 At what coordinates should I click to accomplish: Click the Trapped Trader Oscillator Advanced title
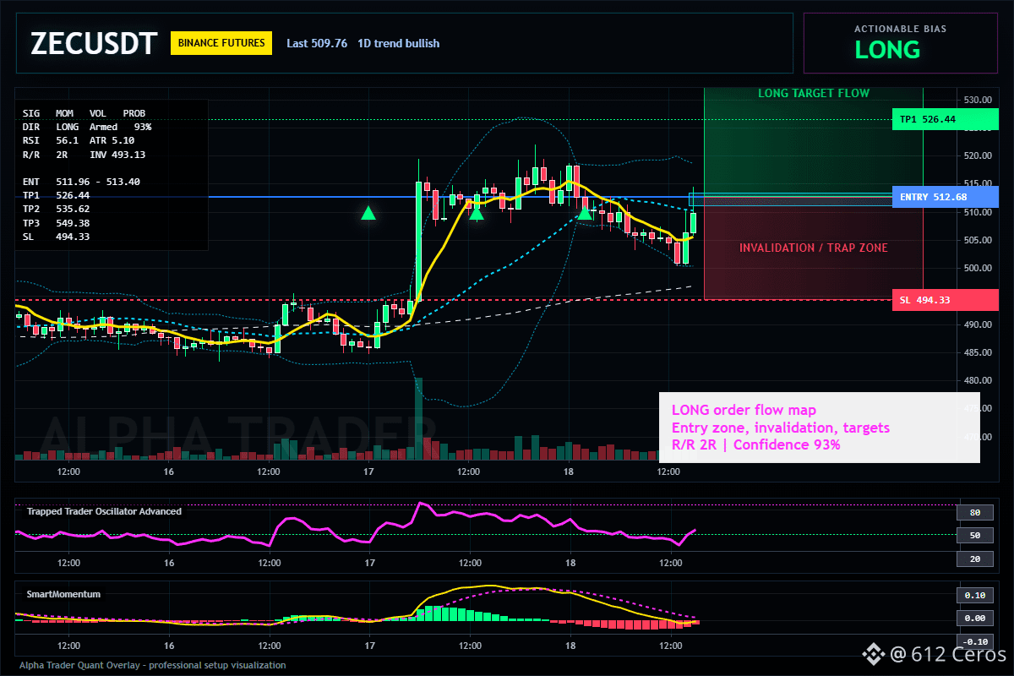[104, 511]
